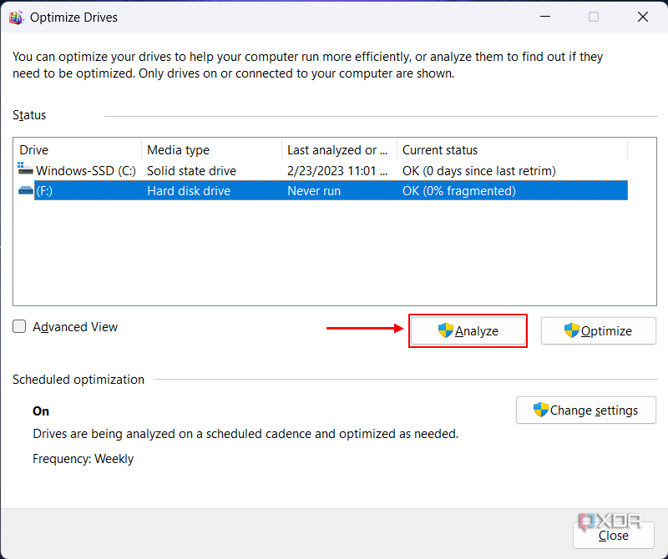Click the SSD drive icon beside Windows-SSD (C:)
668x559 pixels.
[23, 170]
